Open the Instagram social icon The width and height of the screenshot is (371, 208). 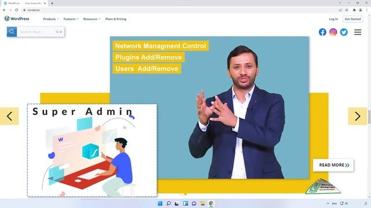tap(333, 32)
